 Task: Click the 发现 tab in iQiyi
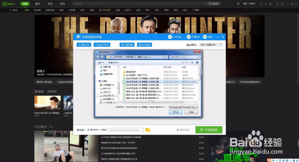click(50, 4)
